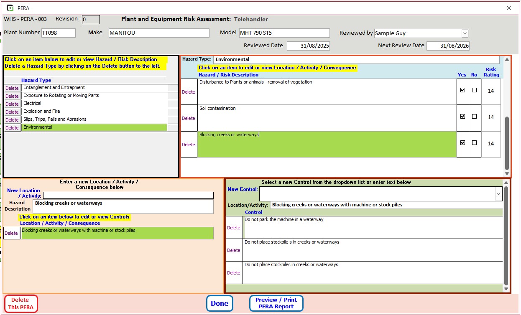Delete the Electrical hazard type
521x315 pixels.
12,104
